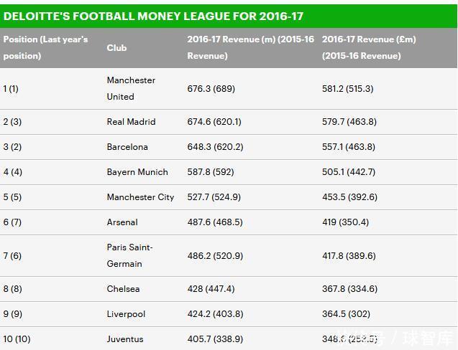Select the Juventus club name
The width and height of the screenshot is (458, 350).
(x=125, y=339)
